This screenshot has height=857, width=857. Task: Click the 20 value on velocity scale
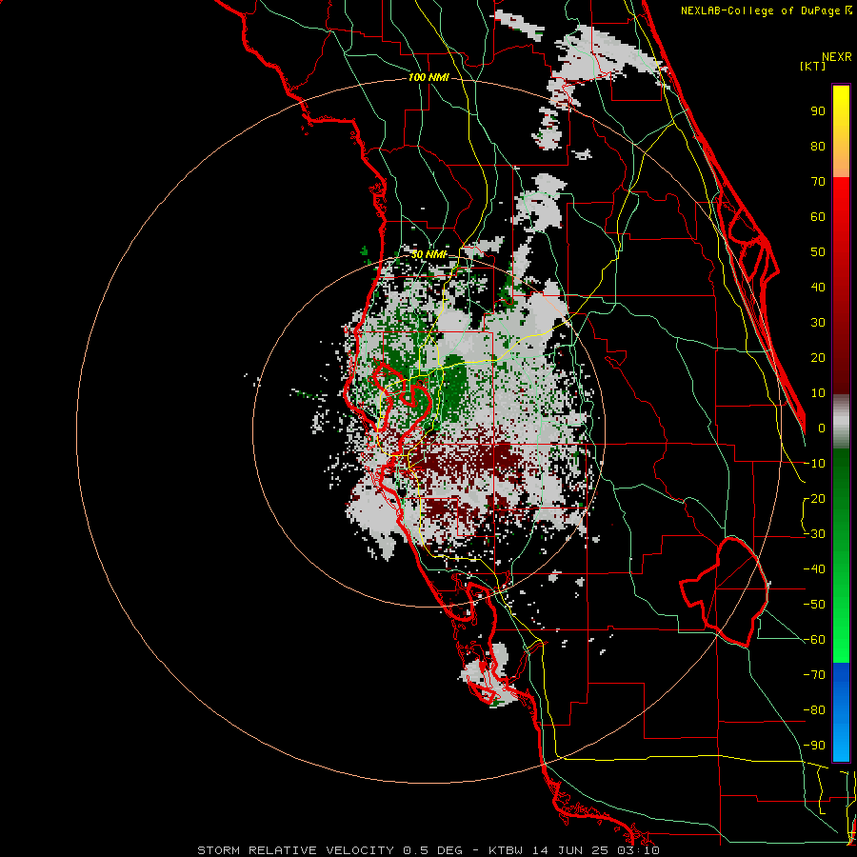tap(818, 358)
